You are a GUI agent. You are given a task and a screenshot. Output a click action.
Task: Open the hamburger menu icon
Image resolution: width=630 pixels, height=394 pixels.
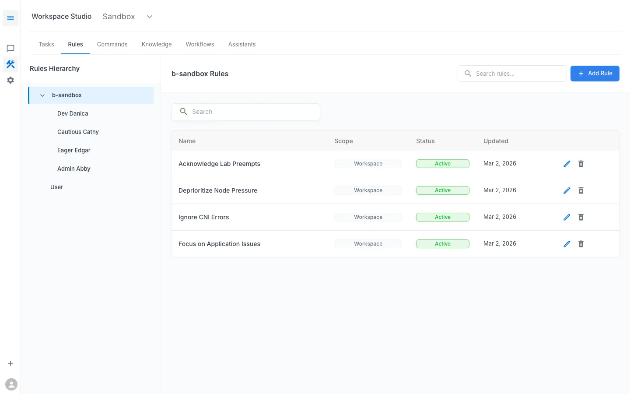tap(10, 18)
